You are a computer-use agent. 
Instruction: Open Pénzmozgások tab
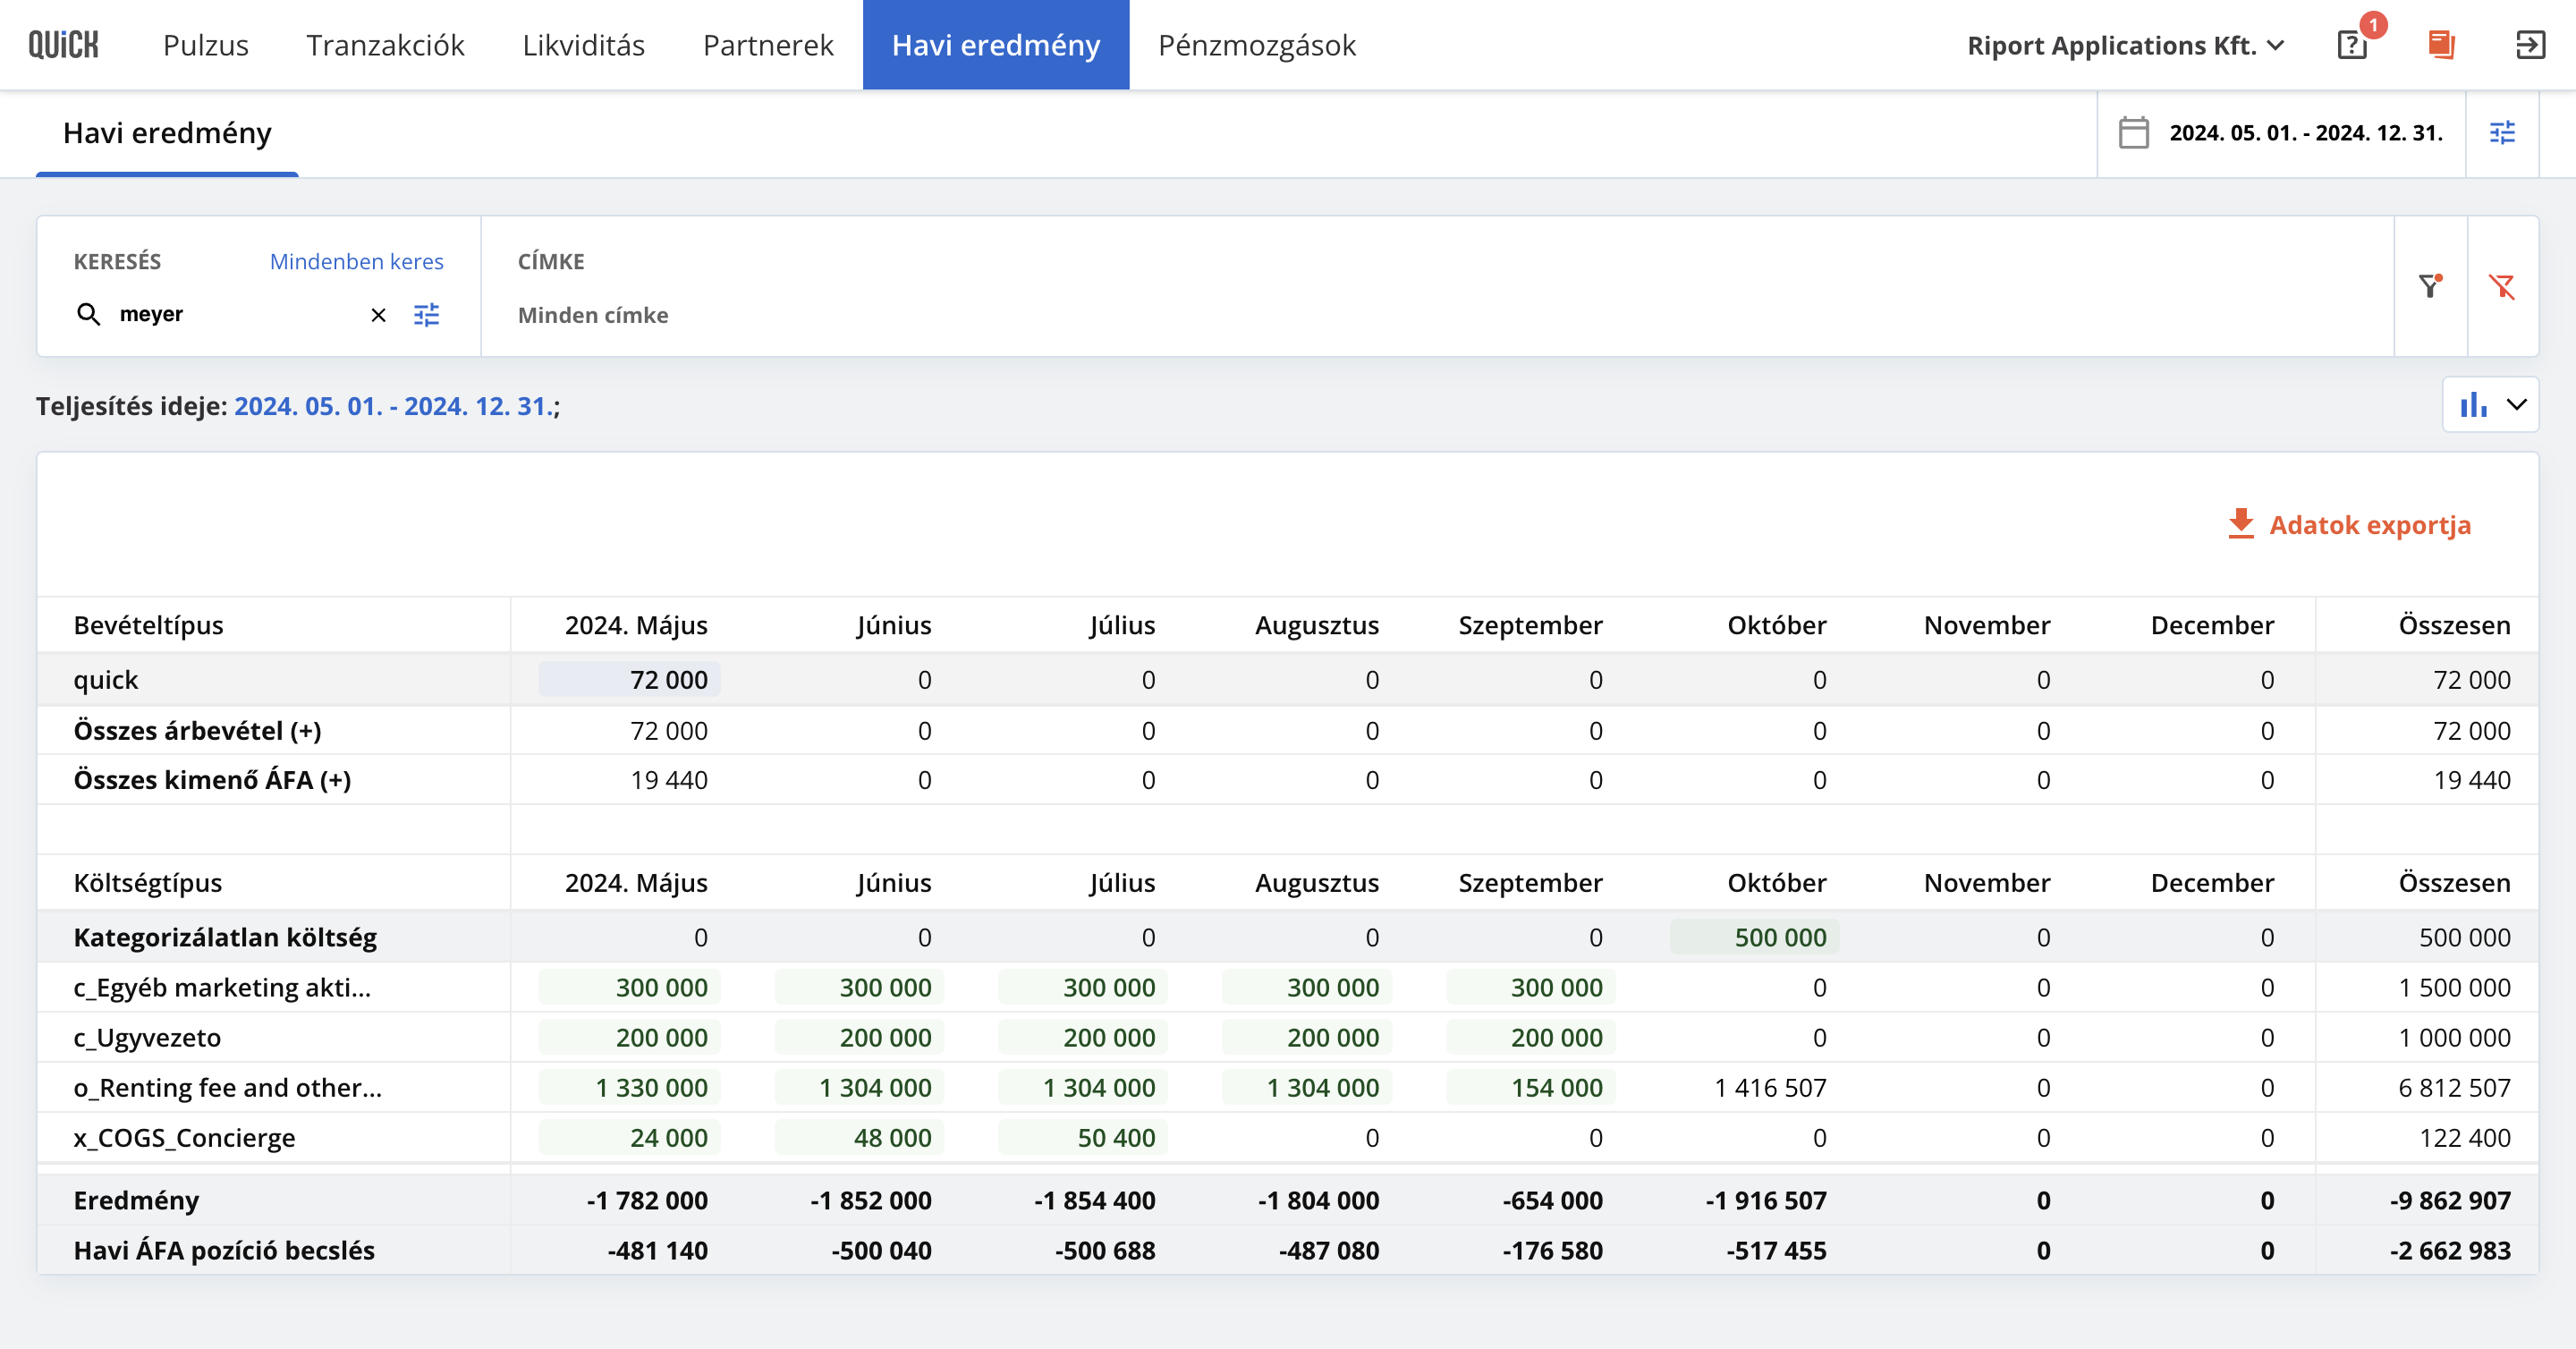1257,45
